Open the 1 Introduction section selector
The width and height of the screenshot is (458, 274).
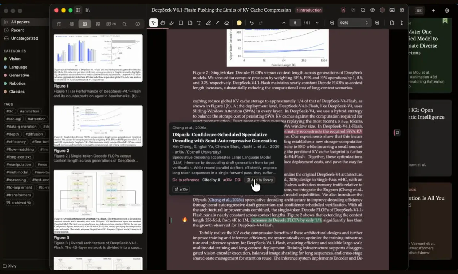point(309,10)
